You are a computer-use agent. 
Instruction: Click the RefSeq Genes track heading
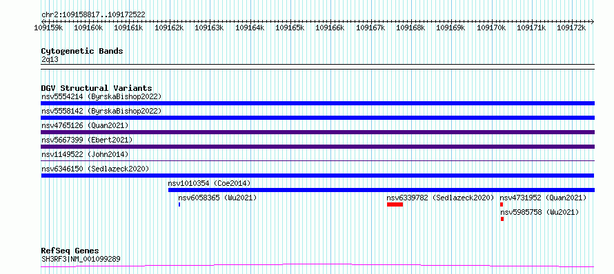click(70, 251)
